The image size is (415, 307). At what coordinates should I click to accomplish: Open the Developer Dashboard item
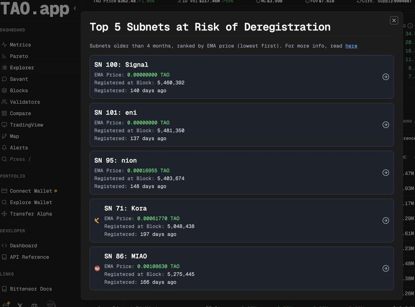pyautogui.click(x=23, y=246)
